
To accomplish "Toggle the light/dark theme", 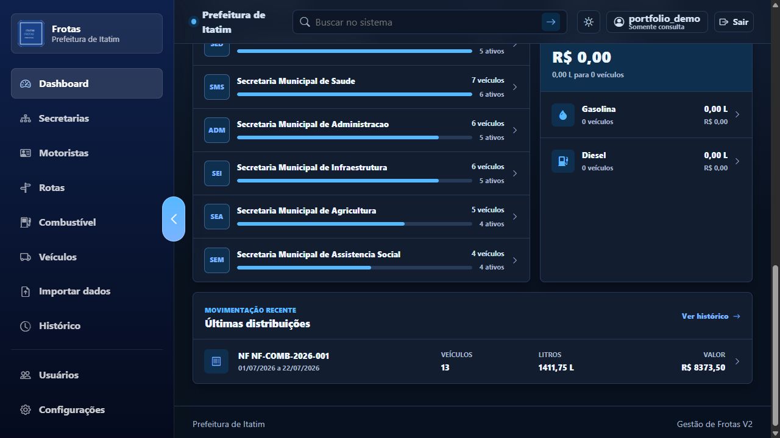I will [589, 22].
